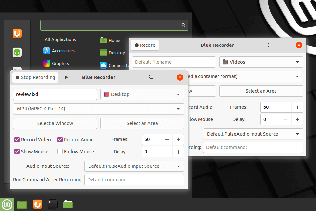This screenshot has height=211, width=316.
Task: Select All Applications category
Action: coord(61,39)
